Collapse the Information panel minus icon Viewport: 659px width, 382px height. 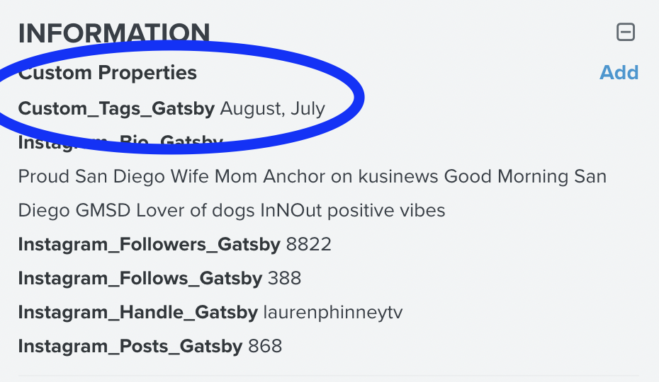[626, 33]
